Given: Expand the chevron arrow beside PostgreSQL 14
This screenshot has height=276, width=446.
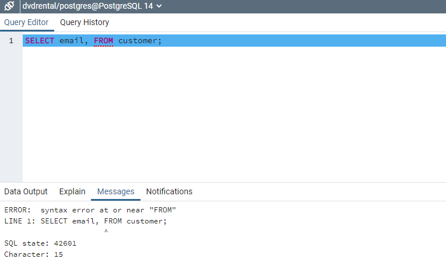Looking at the screenshot, I should (159, 6).
